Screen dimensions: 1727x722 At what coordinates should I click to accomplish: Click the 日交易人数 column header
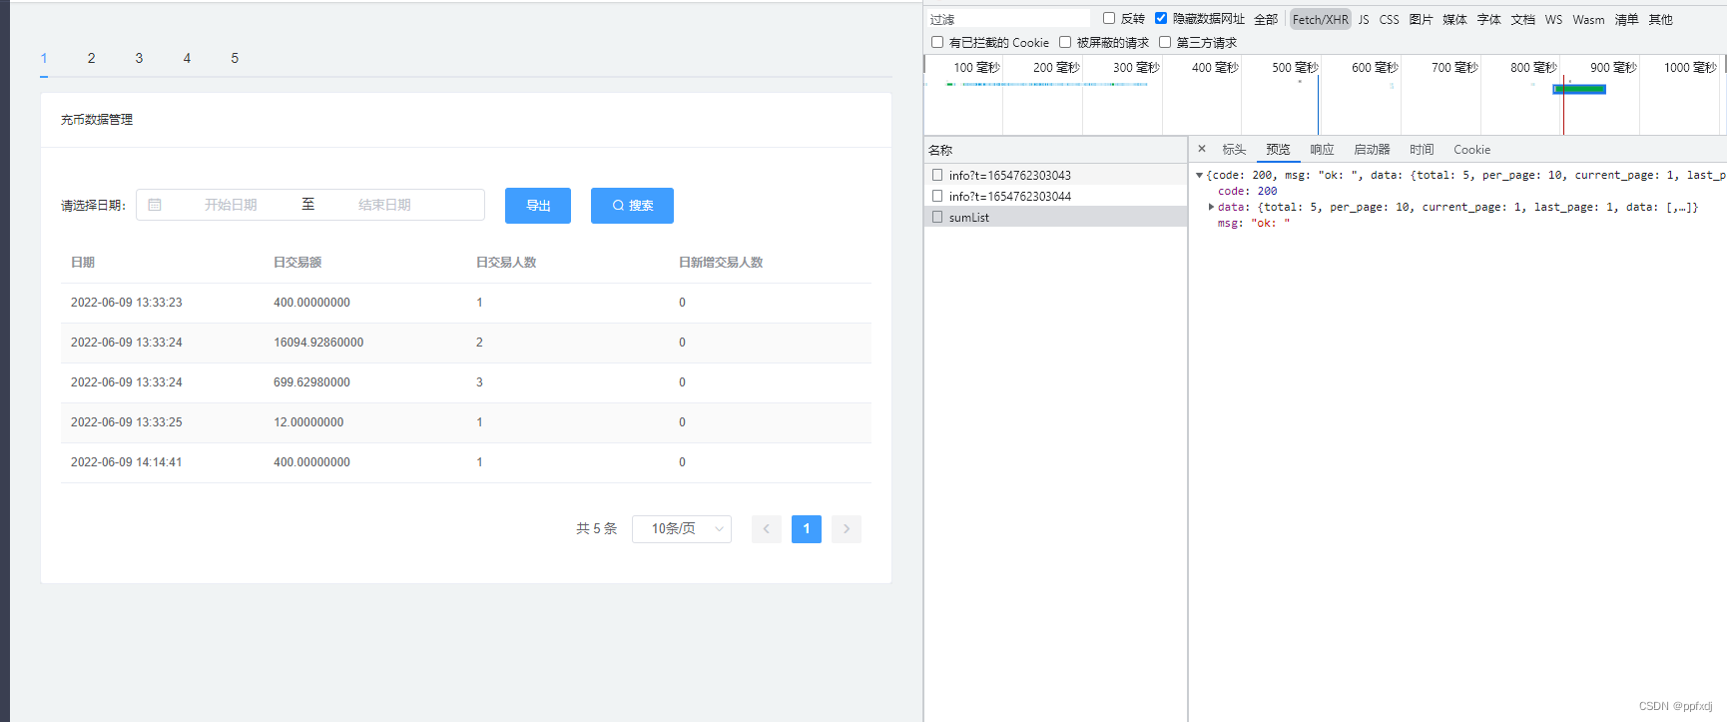(506, 263)
